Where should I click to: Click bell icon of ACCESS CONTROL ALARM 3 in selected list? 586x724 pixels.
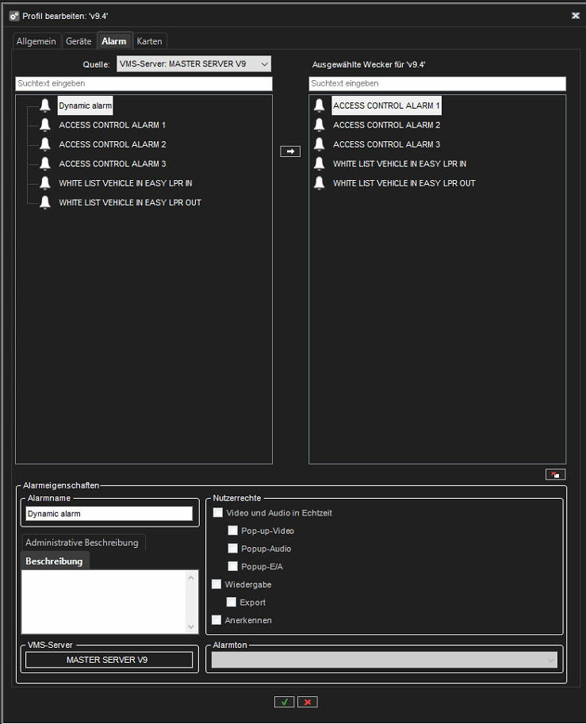pyautogui.click(x=320, y=144)
